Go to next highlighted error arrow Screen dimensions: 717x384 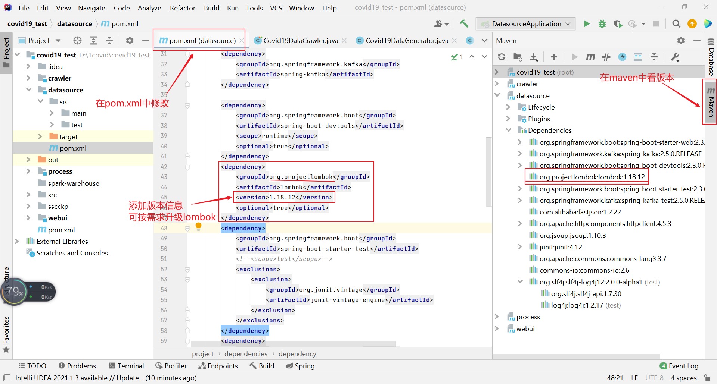(x=484, y=57)
